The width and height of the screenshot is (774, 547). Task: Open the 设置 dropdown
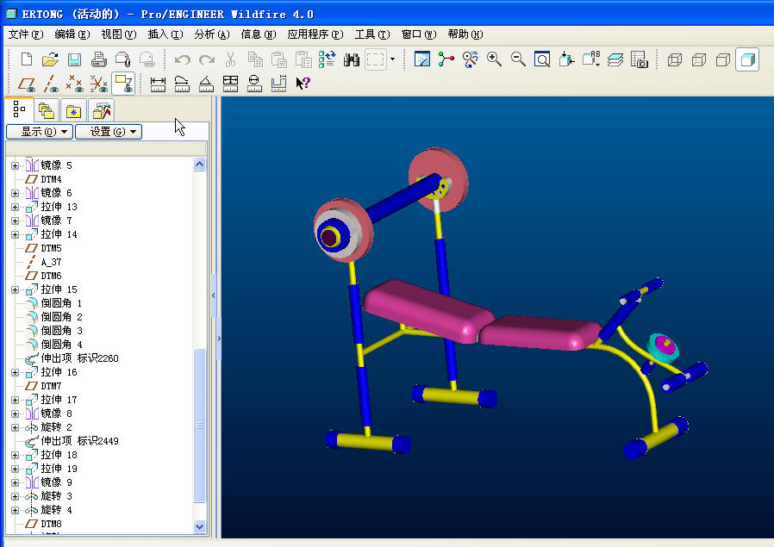tap(109, 132)
